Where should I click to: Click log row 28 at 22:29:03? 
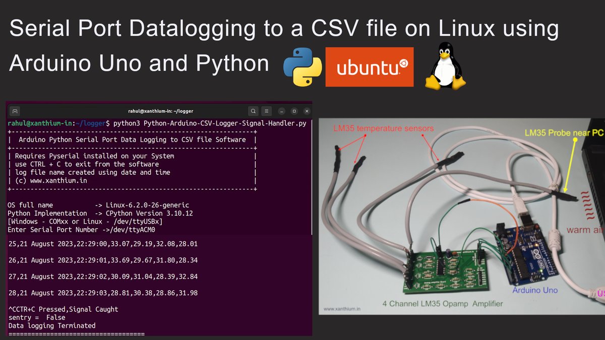tap(103, 293)
